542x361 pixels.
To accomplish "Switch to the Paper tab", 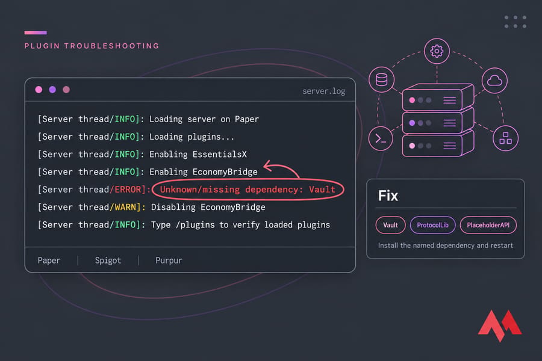I will (x=49, y=261).
